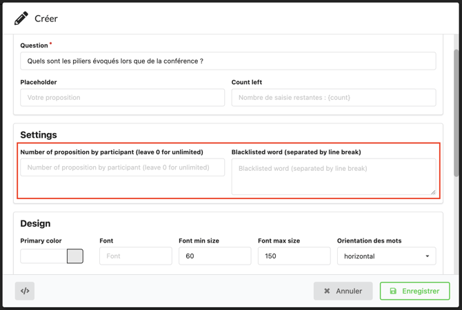Edit the Font min size value 60
462x310 pixels.
[x=214, y=256]
